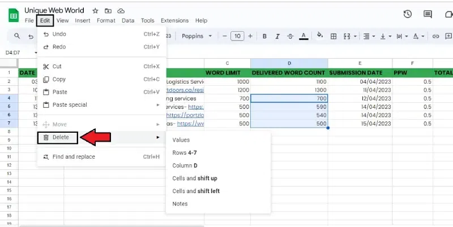Choose Redo from Edit menu
Viewport: 453px width, 227px height.
point(102,47)
